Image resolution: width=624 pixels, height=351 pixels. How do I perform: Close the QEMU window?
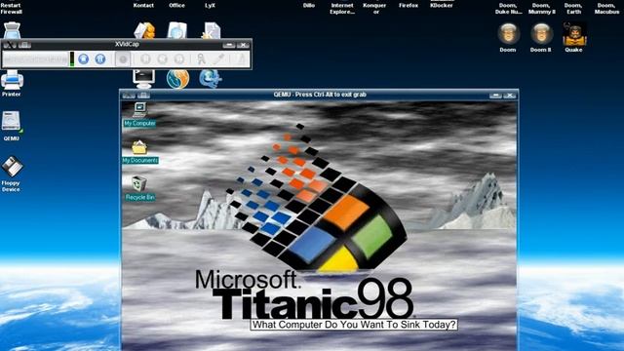[x=509, y=96]
